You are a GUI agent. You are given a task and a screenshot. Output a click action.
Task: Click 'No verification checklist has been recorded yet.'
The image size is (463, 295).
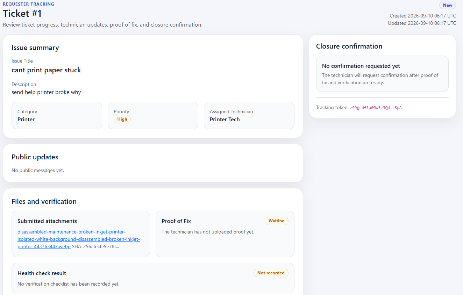tap(69, 284)
